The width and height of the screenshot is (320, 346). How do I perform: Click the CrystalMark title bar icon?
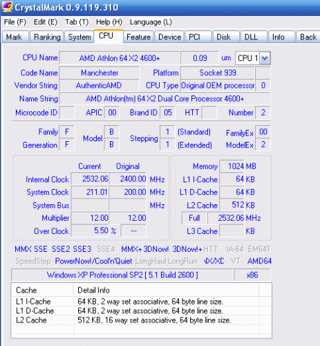8,7
